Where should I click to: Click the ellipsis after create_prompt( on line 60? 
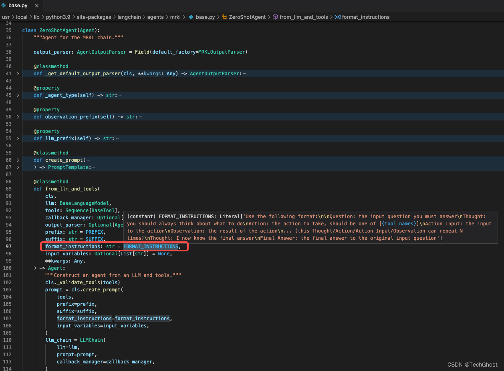tap(88, 160)
